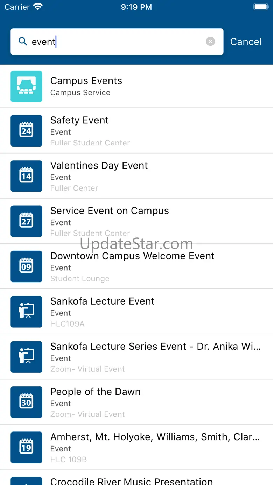273x485 pixels.
Task: Select the Service Event on Campus title
Action: 110,211
